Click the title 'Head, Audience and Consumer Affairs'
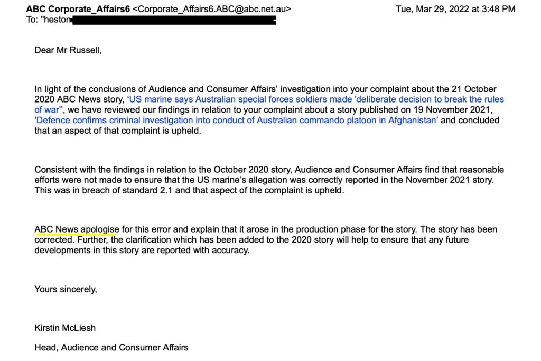 pos(111,347)
